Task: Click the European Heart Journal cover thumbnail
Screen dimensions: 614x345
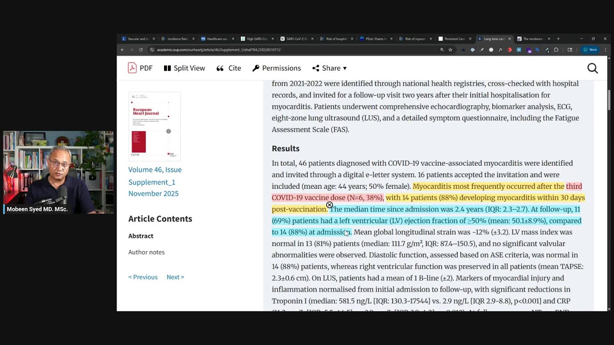Action: point(154,126)
